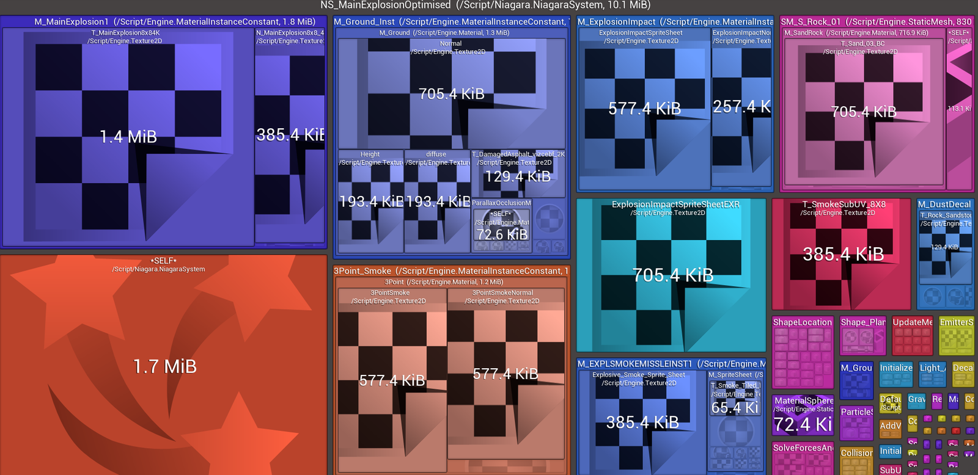Click the purple Particles block

click(856, 423)
